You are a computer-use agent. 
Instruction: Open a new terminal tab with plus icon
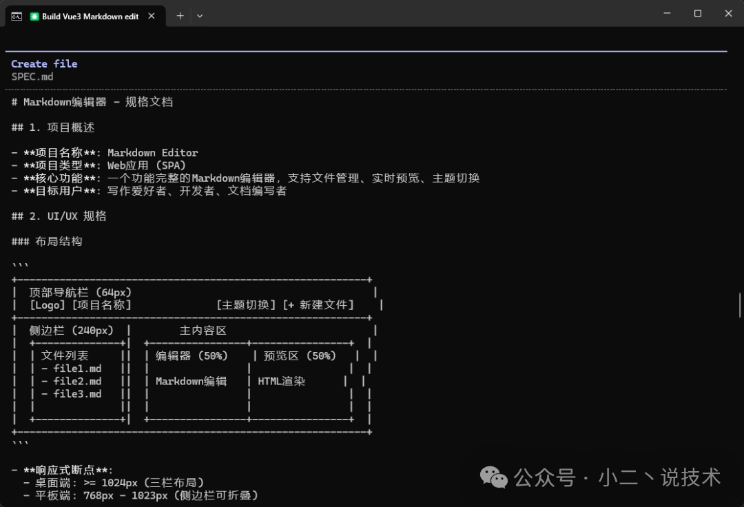[180, 16]
